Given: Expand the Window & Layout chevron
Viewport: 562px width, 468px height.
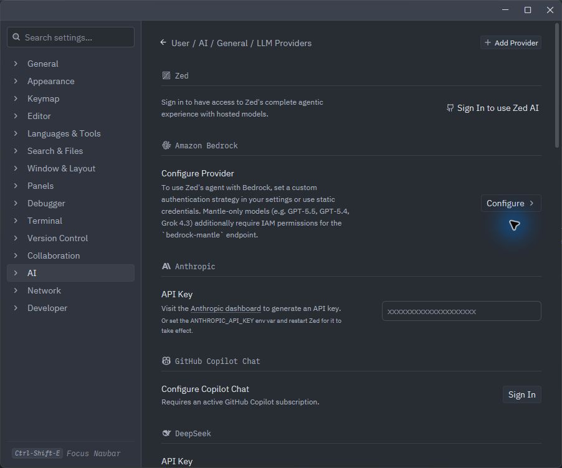Looking at the screenshot, I should pos(16,168).
